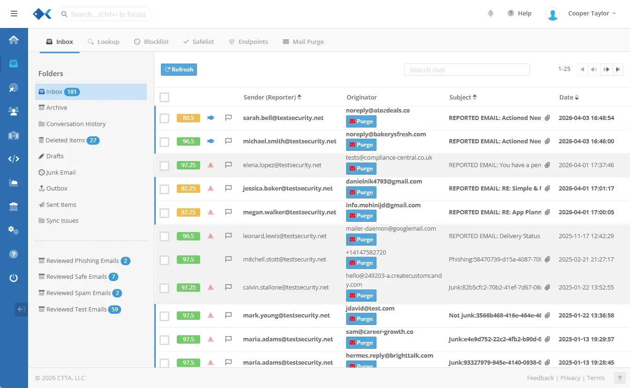Screen dimensions: 630x388
Task: Check the box for michael.smith@testsecurity.net email
Action: [x=165, y=142]
